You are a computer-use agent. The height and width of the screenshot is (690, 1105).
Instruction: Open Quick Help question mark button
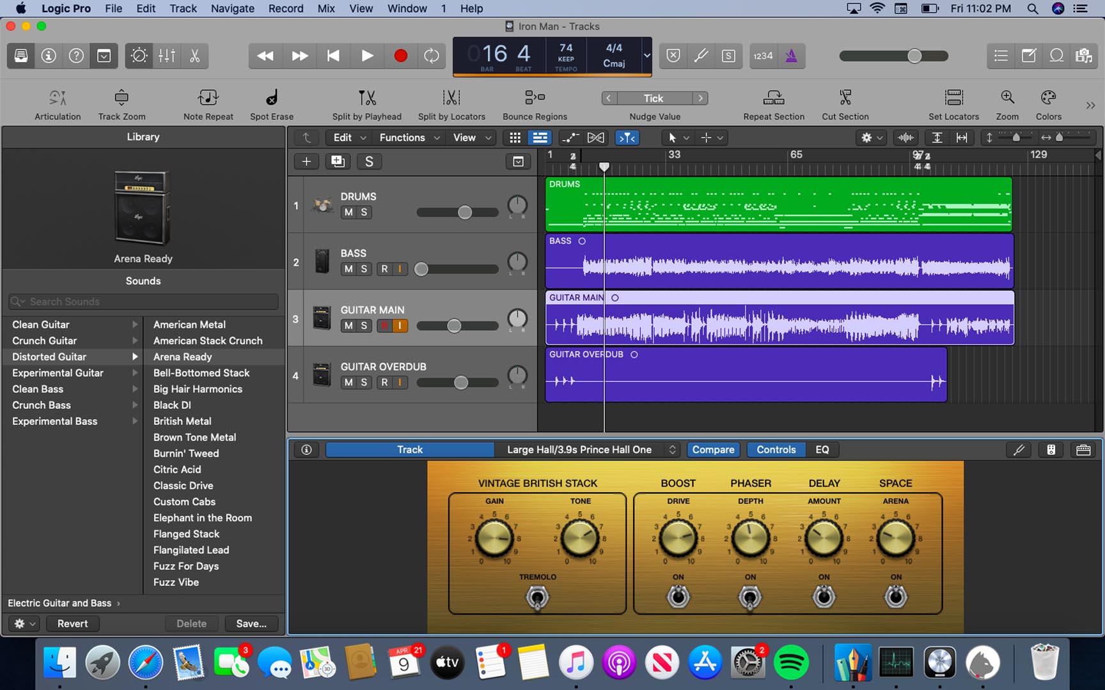click(x=76, y=56)
